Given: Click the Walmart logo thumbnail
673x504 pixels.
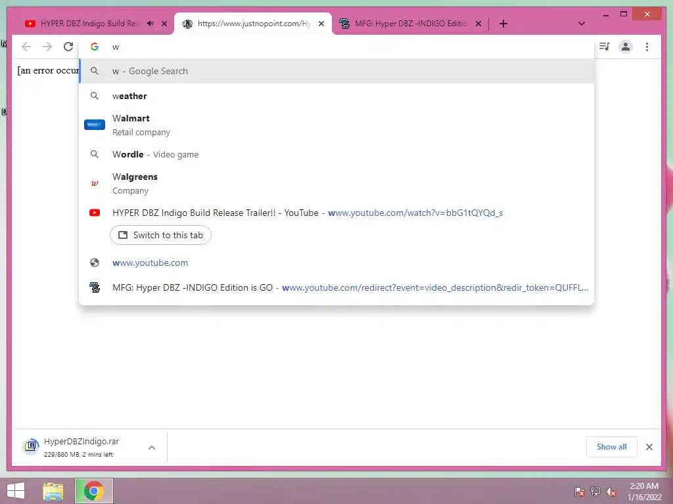Looking at the screenshot, I should pos(95,125).
